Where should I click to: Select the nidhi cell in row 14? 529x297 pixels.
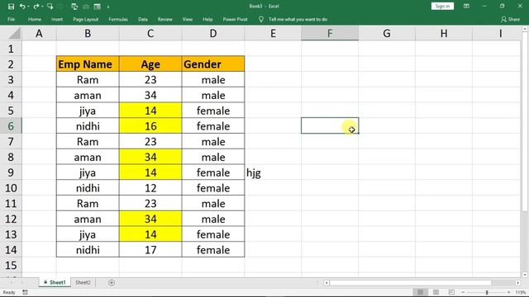(x=88, y=250)
